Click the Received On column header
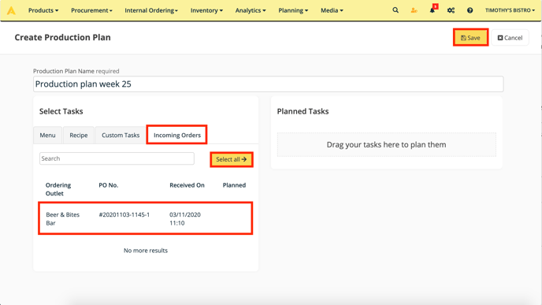542x305 pixels. coord(187,185)
